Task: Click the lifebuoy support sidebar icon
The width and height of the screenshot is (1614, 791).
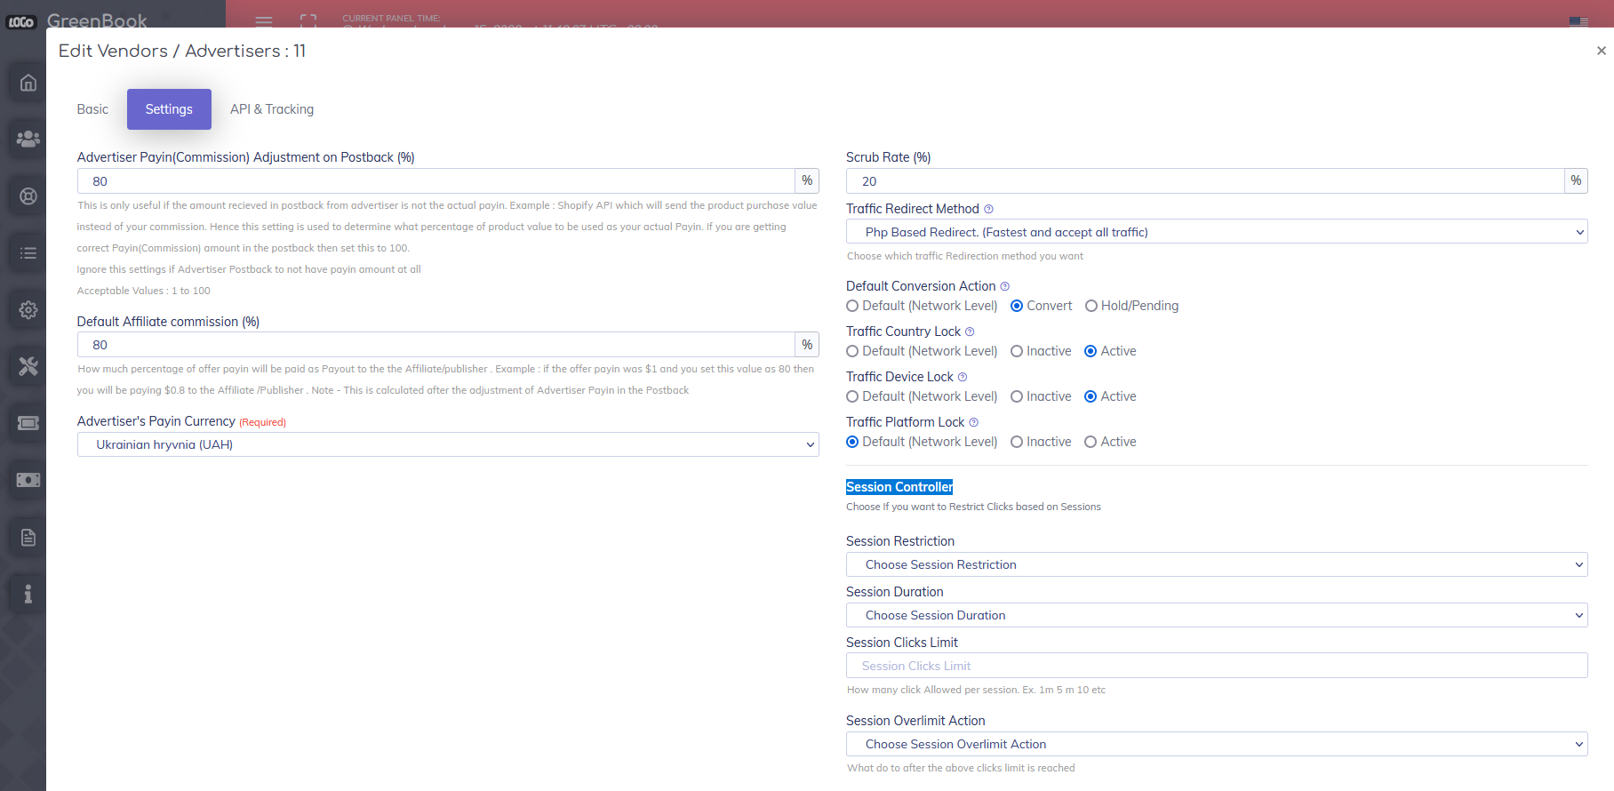Action: (28, 196)
